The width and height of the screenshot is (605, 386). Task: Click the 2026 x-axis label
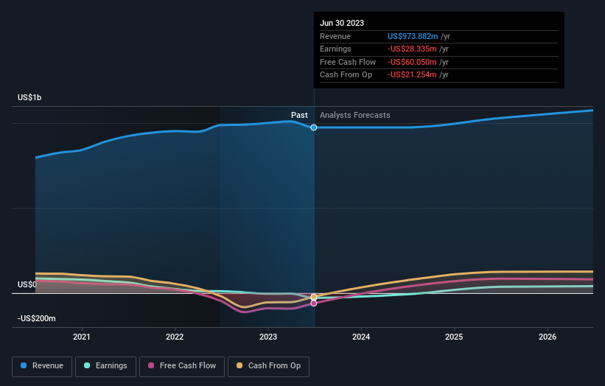(x=548, y=337)
